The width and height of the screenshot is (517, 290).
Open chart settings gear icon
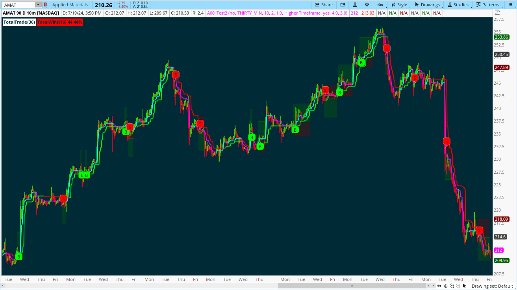click(367, 5)
